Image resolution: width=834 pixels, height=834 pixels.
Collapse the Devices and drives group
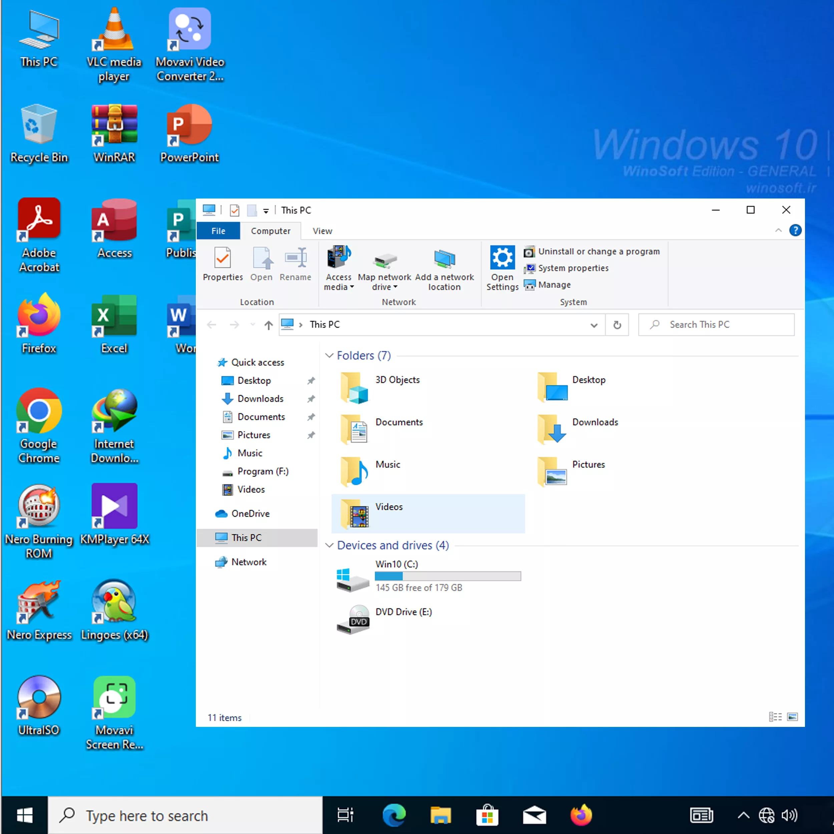point(329,545)
